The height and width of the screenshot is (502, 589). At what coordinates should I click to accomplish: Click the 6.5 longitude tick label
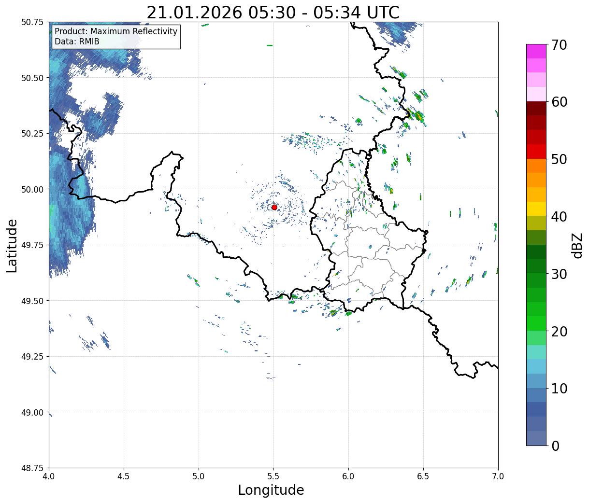423,476
